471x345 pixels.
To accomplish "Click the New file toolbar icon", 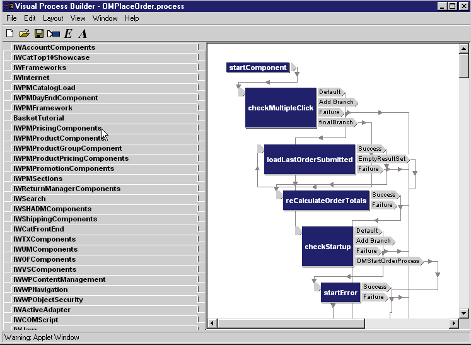I will pyautogui.click(x=10, y=33).
